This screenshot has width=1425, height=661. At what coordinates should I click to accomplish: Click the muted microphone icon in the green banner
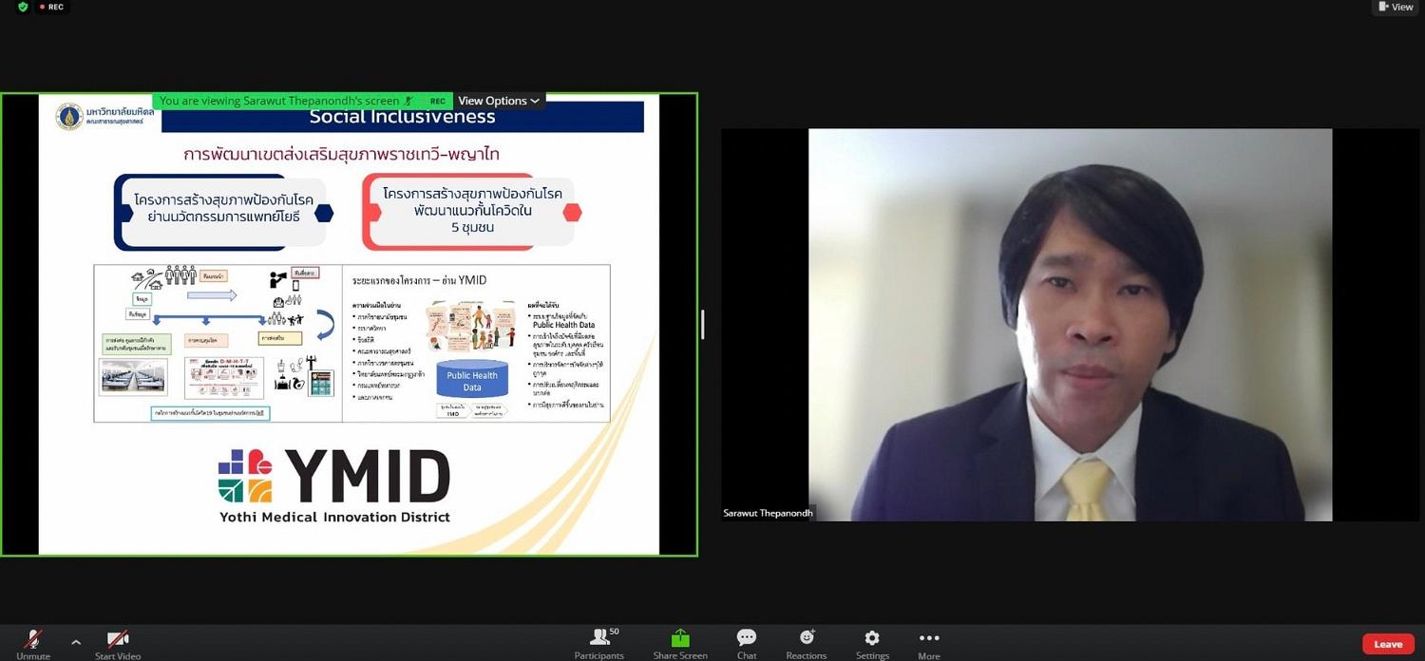coord(408,101)
